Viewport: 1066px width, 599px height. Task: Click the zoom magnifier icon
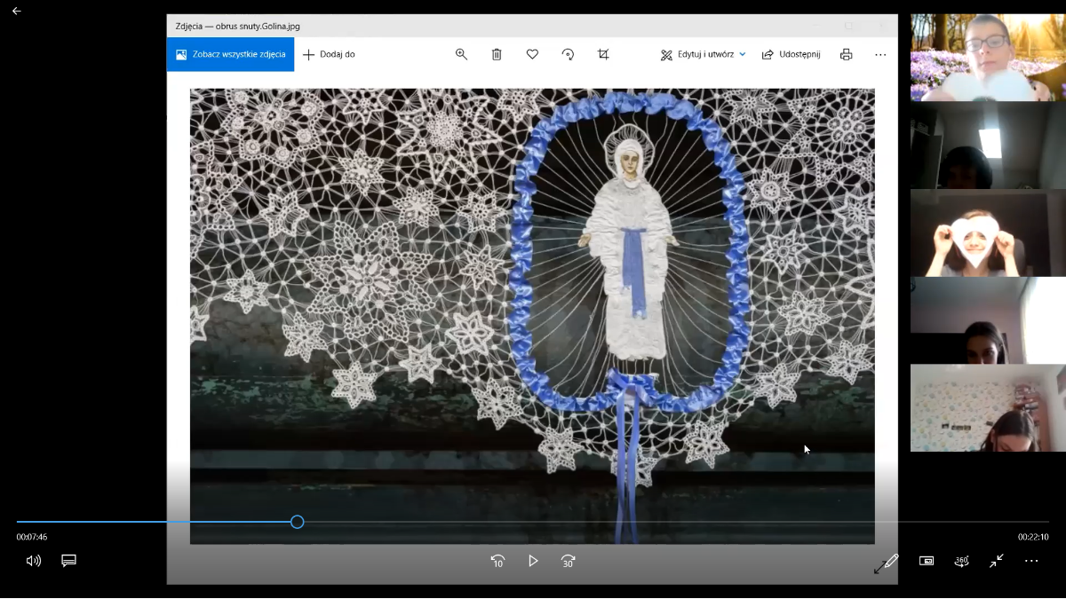(461, 54)
